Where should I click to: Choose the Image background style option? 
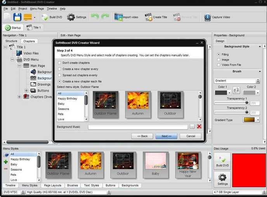coord(218,60)
